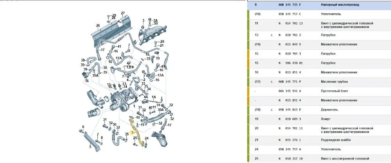Viewport: 391px width, 163px height.
Task: Select callout 26 near the heat shield
Action: (98, 26)
